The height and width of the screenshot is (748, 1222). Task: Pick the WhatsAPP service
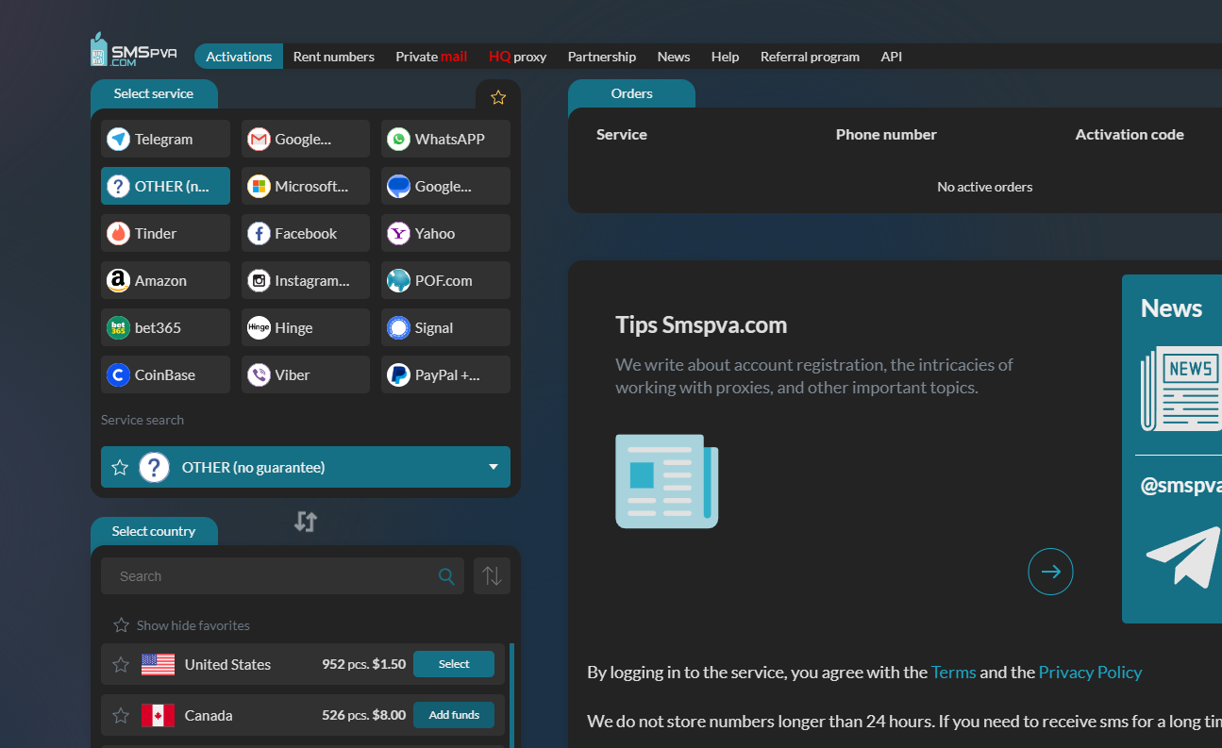point(445,139)
